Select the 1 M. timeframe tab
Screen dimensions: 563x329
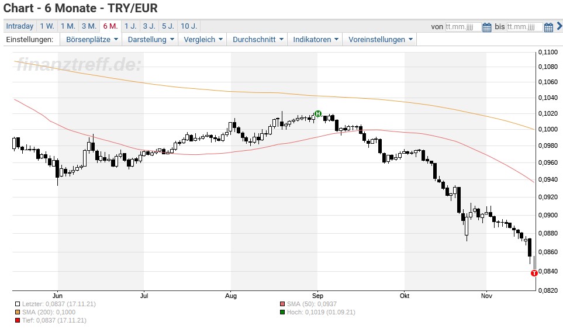(x=68, y=26)
